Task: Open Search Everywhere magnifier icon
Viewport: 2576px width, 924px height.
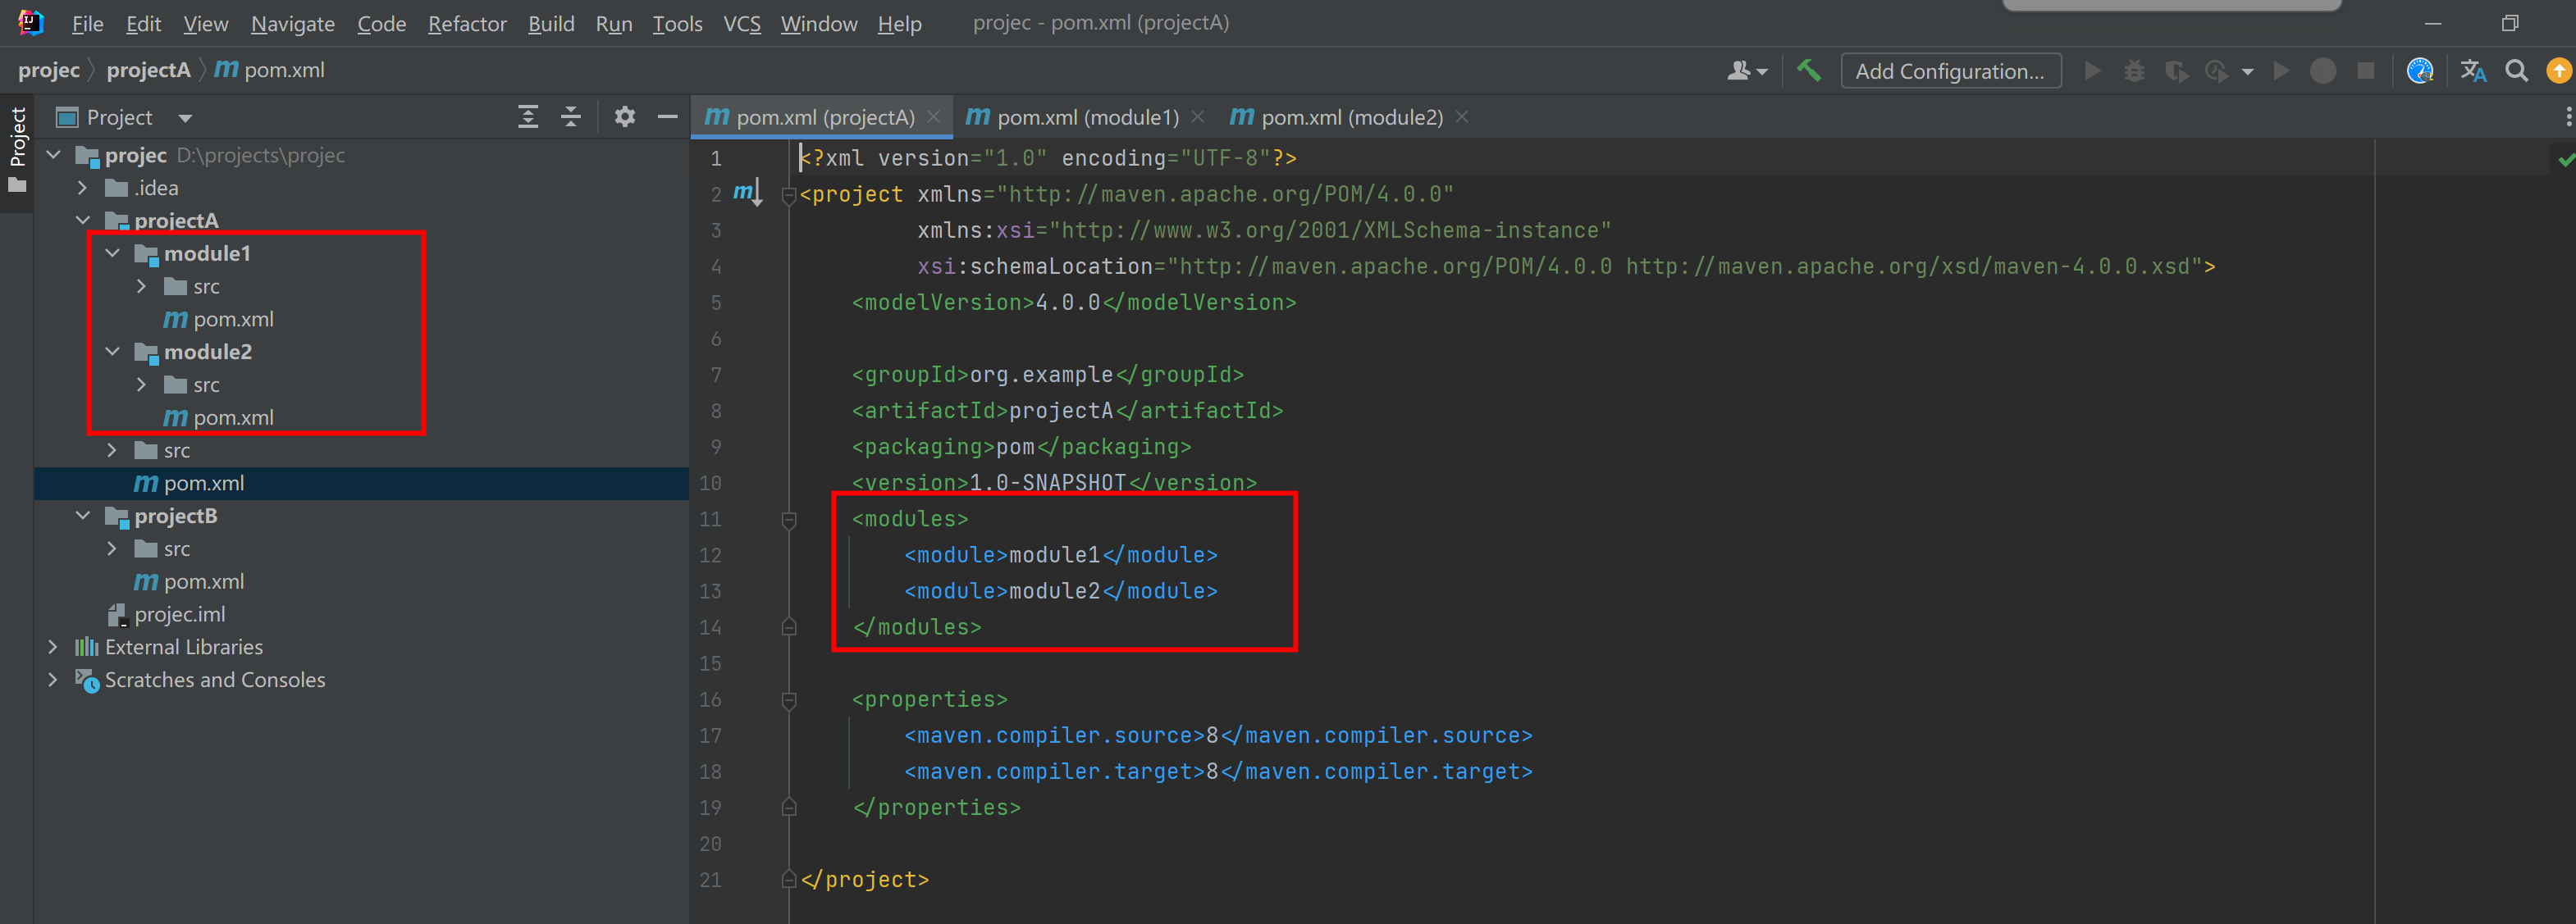Action: [x=2516, y=71]
